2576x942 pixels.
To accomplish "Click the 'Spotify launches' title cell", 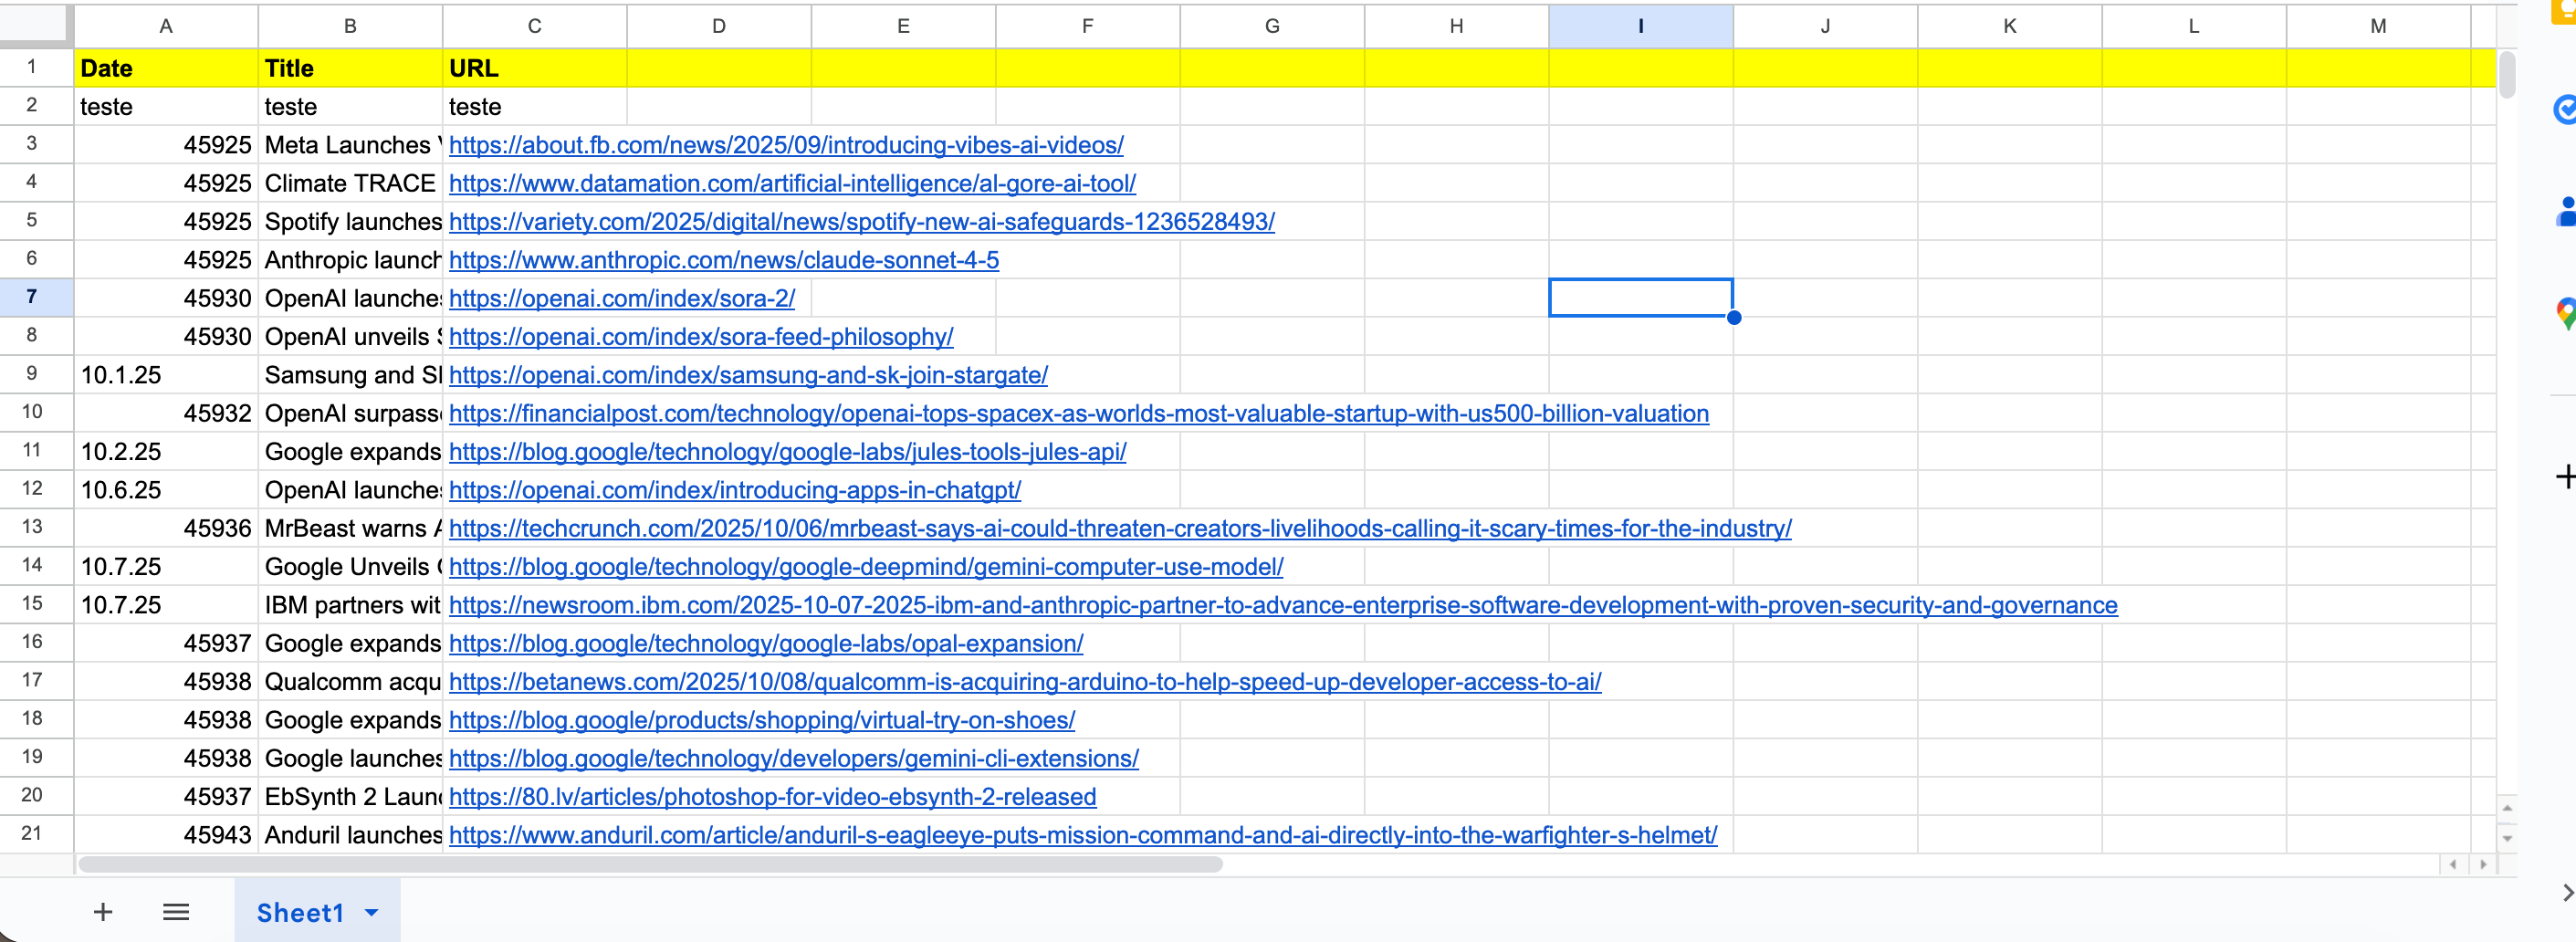I will pyautogui.click(x=350, y=221).
